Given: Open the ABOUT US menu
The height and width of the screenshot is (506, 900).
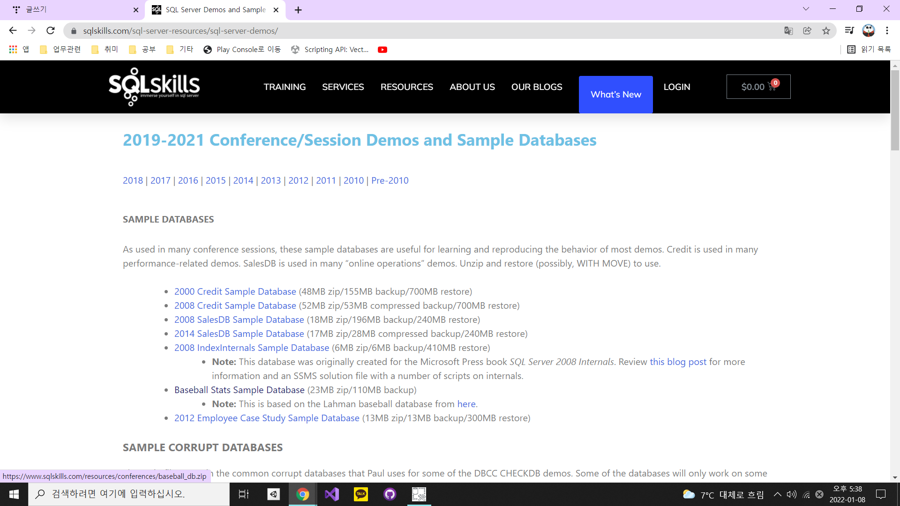Looking at the screenshot, I should click(472, 87).
